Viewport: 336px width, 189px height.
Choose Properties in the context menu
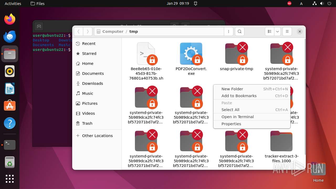coord(252,124)
